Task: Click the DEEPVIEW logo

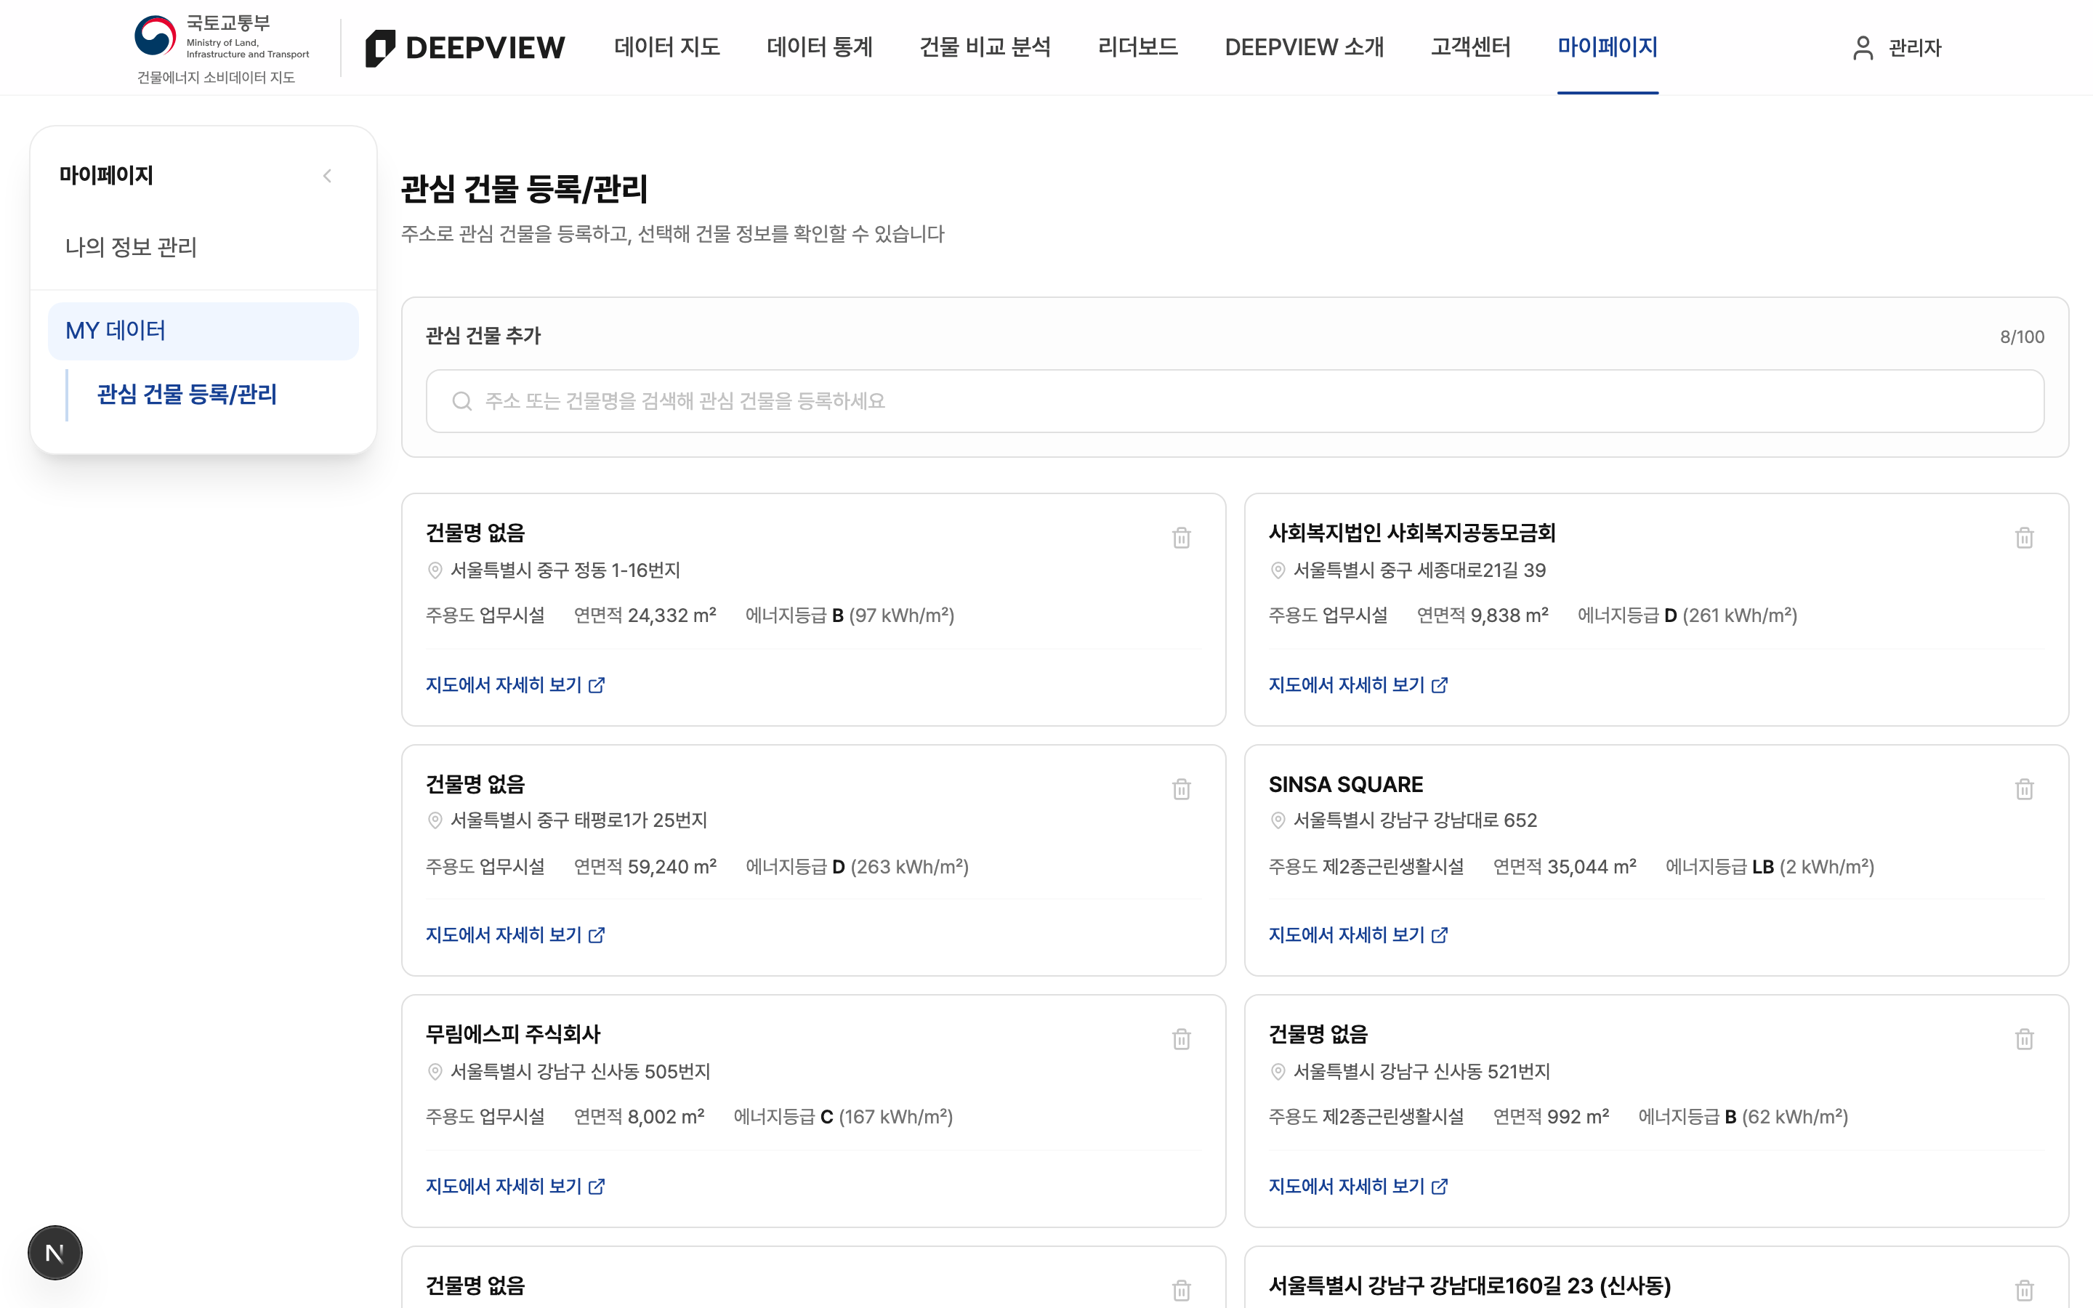Action: pyautogui.click(x=465, y=47)
